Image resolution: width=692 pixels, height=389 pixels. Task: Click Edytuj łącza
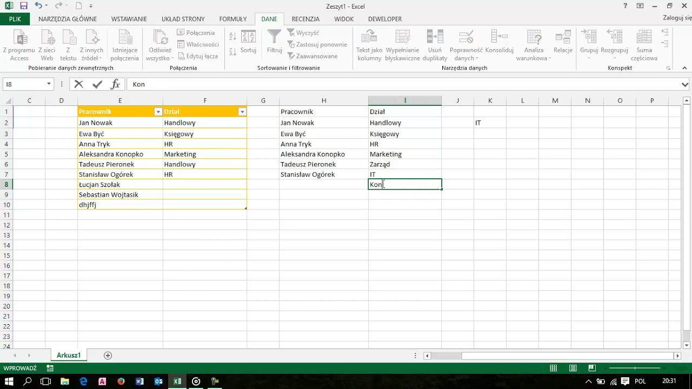197,56
